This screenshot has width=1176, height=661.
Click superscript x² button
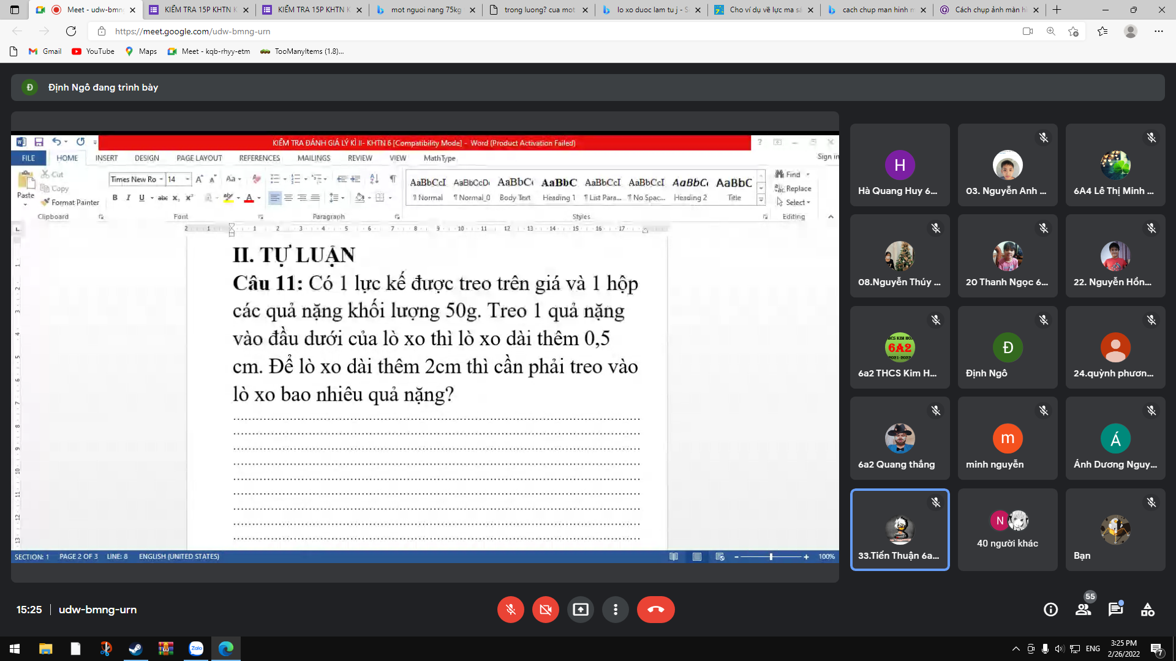tap(189, 198)
